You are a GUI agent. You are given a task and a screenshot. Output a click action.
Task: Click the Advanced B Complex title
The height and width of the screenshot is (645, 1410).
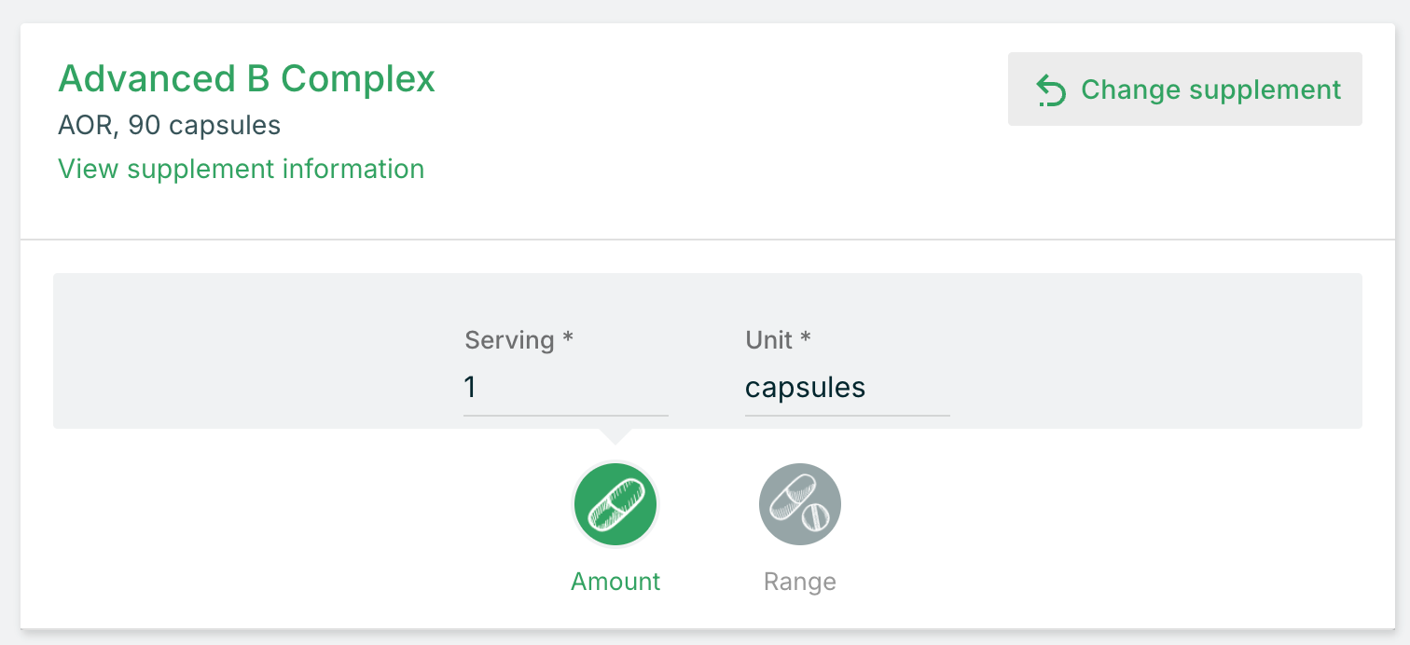pyautogui.click(x=247, y=79)
